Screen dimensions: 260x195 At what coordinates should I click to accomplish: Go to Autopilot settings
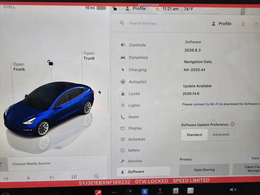[x=134, y=82]
